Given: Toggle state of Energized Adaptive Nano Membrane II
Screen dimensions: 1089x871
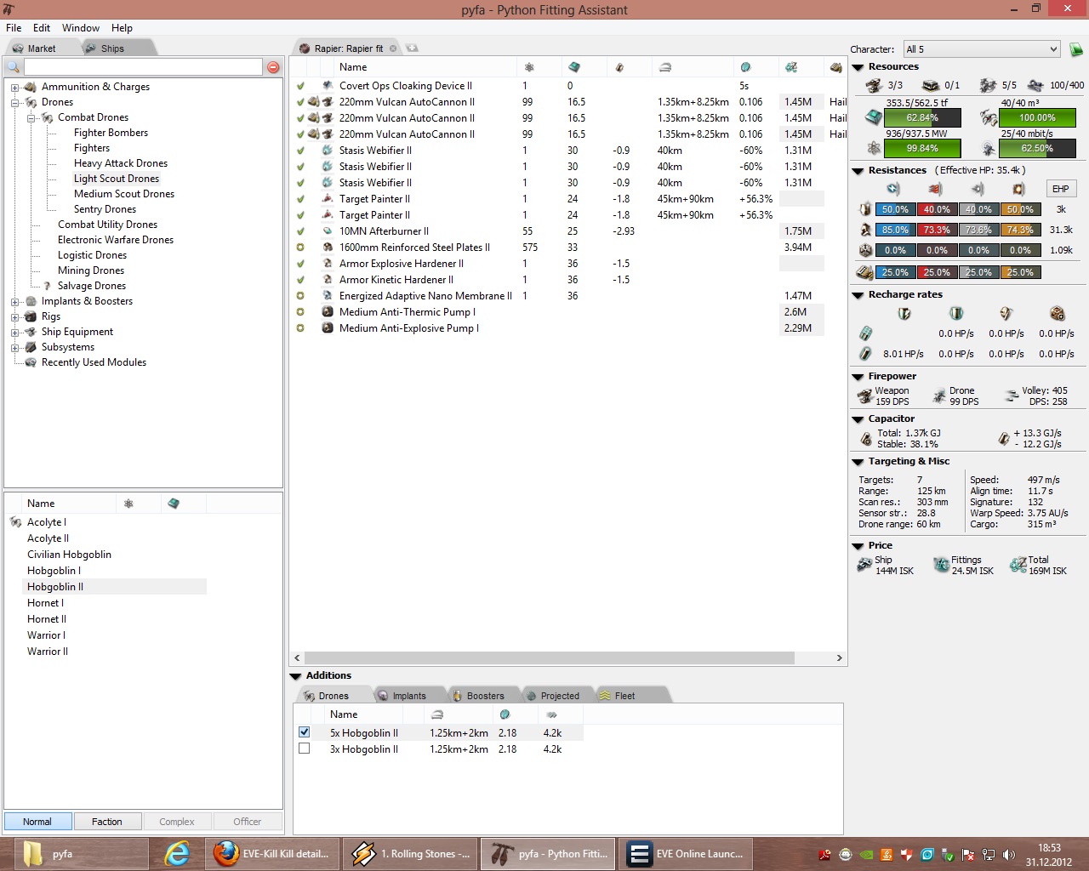Looking at the screenshot, I should click(300, 296).
